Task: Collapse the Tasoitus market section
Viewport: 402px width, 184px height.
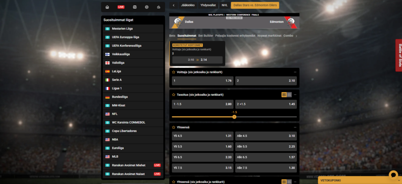Action: (x=295, y=95)
